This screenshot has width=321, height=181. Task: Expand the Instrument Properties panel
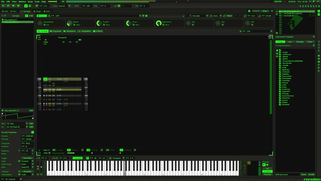[313, 37]
